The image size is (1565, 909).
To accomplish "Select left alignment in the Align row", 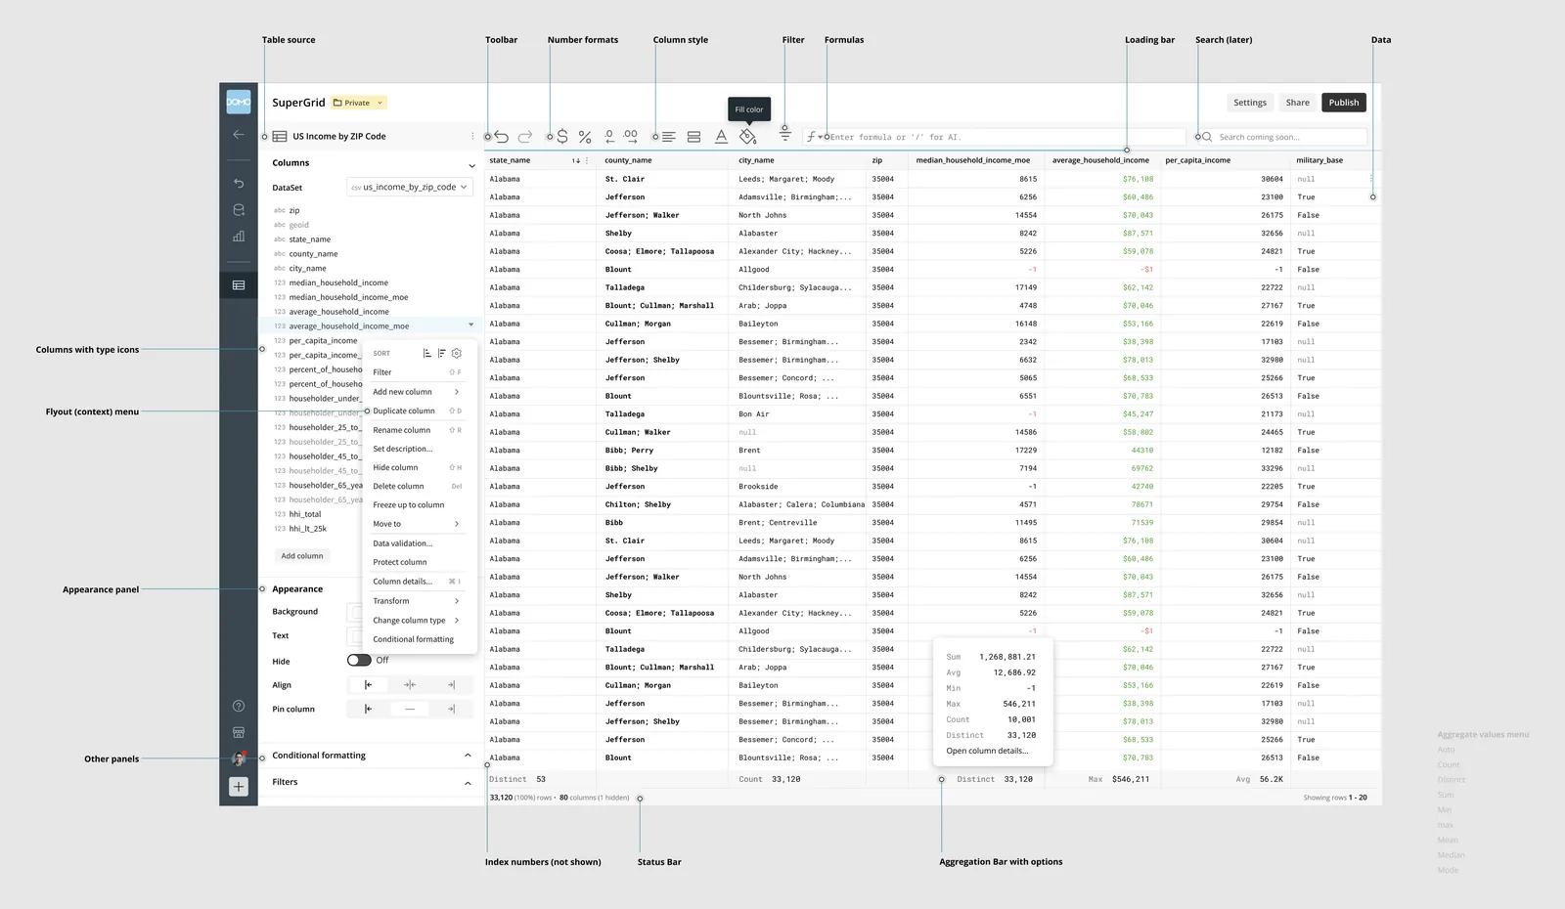I will pyautogui.click(x=368, y=685).
